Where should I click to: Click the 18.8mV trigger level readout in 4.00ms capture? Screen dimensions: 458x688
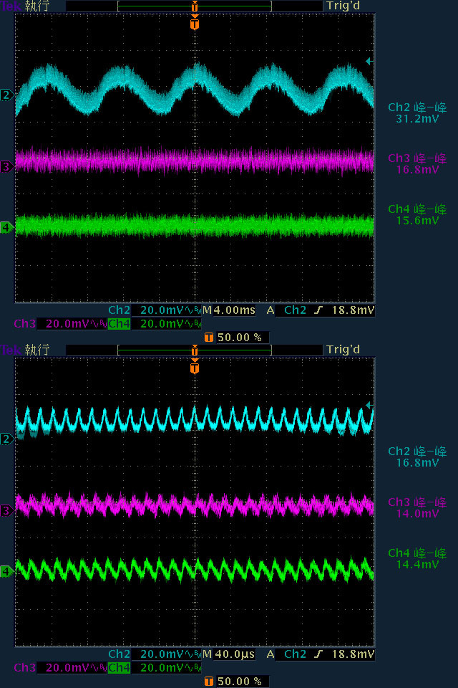(x=354, y=310)
